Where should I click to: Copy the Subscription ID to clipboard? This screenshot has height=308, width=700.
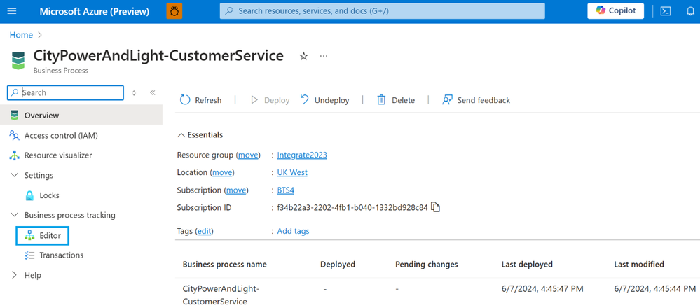pyautogui.click(x=436, y=207)
